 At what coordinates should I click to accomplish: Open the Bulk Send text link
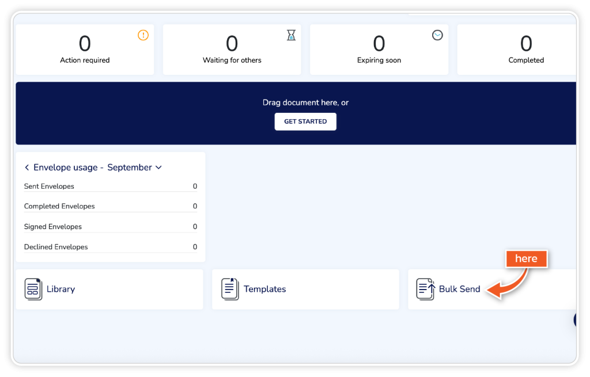coord(459,289)
